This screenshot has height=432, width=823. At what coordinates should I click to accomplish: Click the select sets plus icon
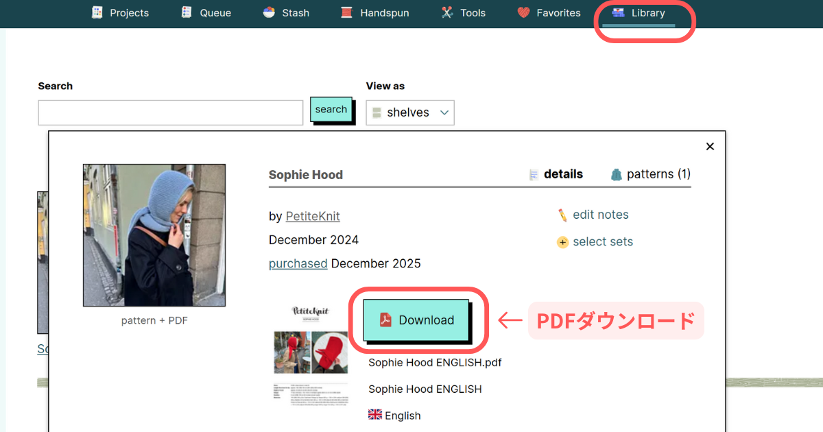(562, 242)
